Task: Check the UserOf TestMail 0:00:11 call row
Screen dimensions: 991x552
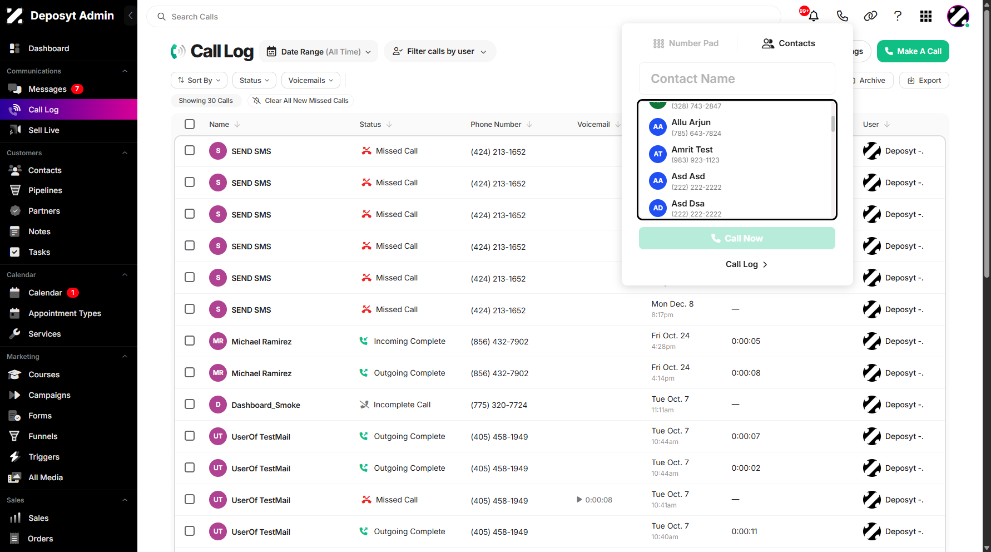Action: pyautogui.click(x=190, y=531)
